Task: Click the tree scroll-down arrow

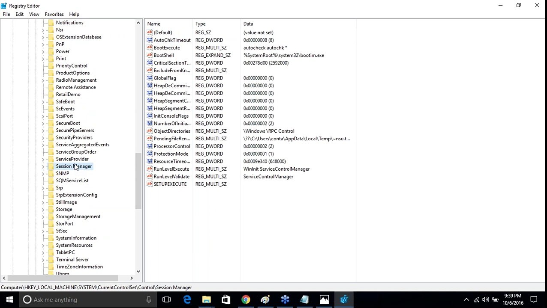Action: (x=138, y=271)
